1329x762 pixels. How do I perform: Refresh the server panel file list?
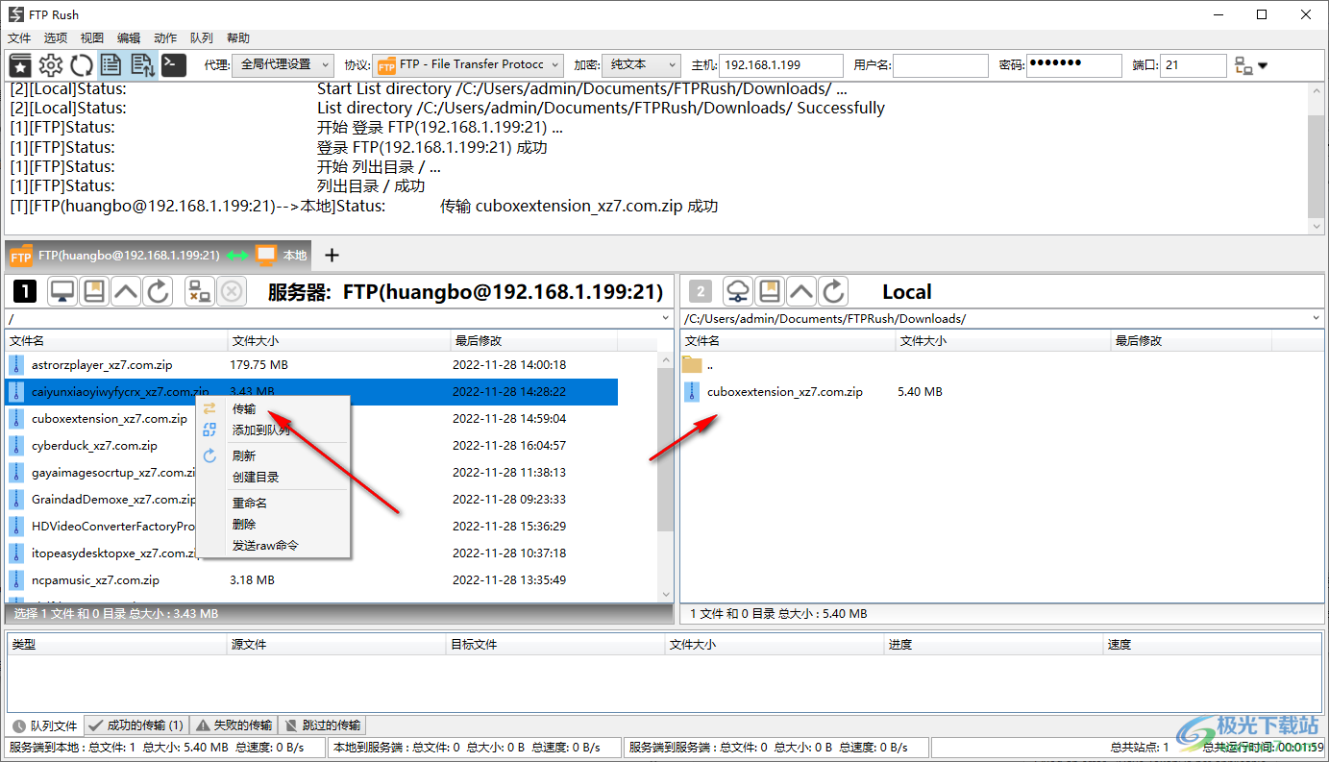point(158,291)
